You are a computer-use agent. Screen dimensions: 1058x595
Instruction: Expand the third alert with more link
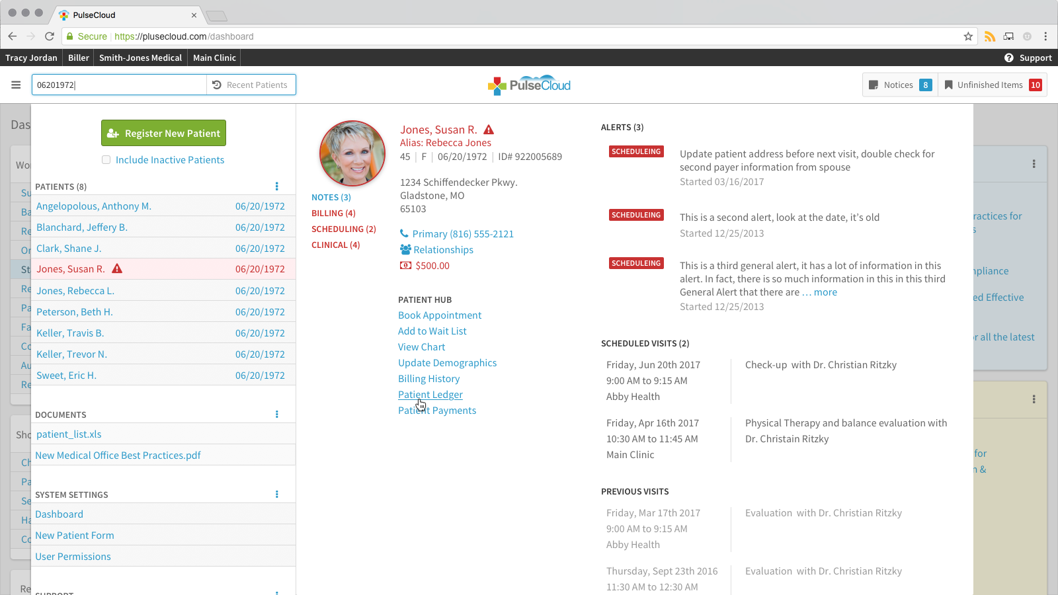tap(825, 292)
